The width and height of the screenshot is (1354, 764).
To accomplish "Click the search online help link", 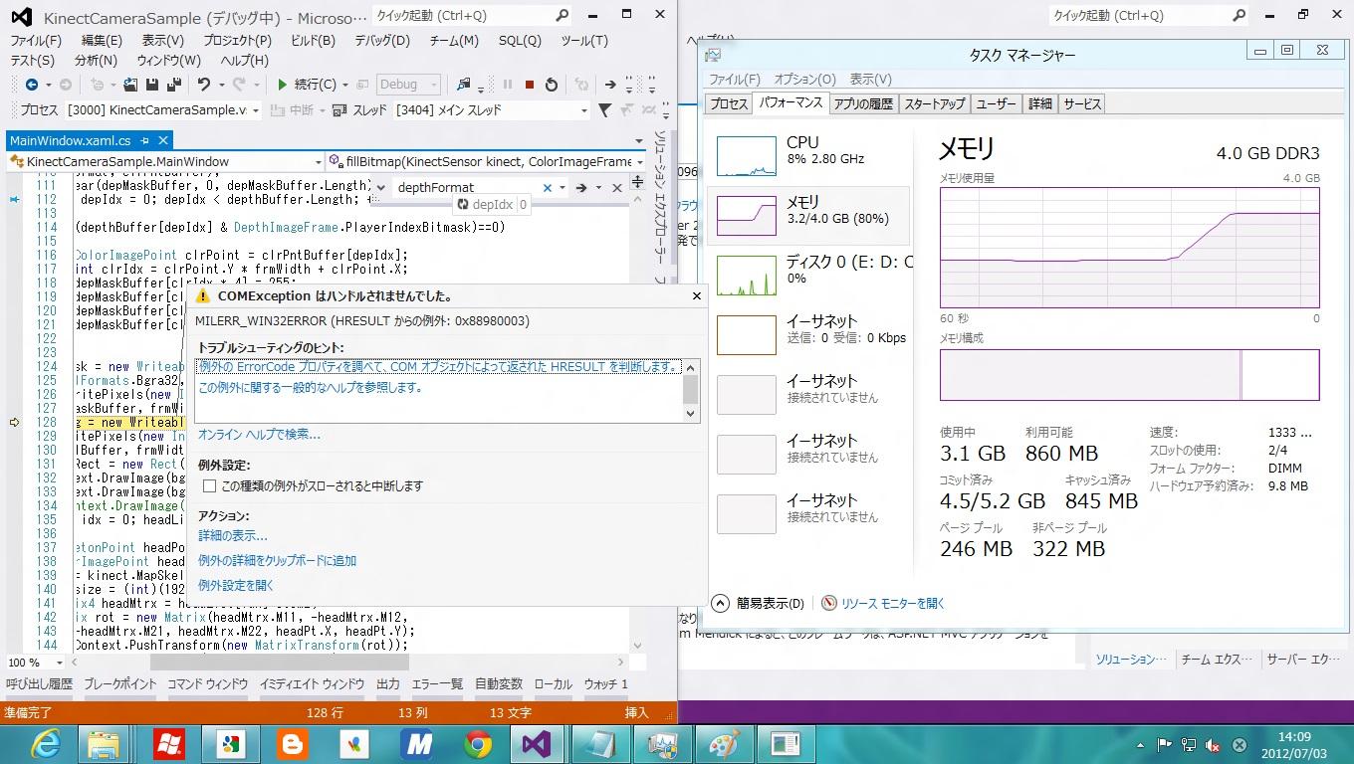I will [x=259, y=435].
